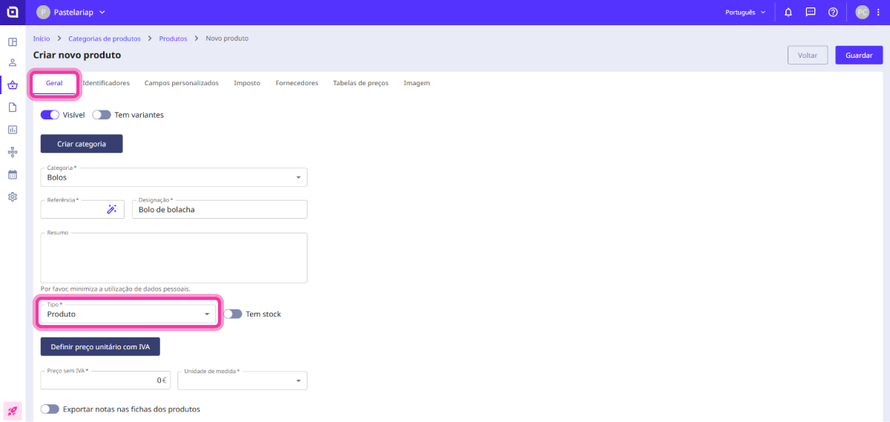Enable the Tem variantes toggle

102,115
